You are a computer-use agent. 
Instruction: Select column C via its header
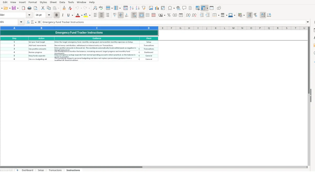click(97, 28)
